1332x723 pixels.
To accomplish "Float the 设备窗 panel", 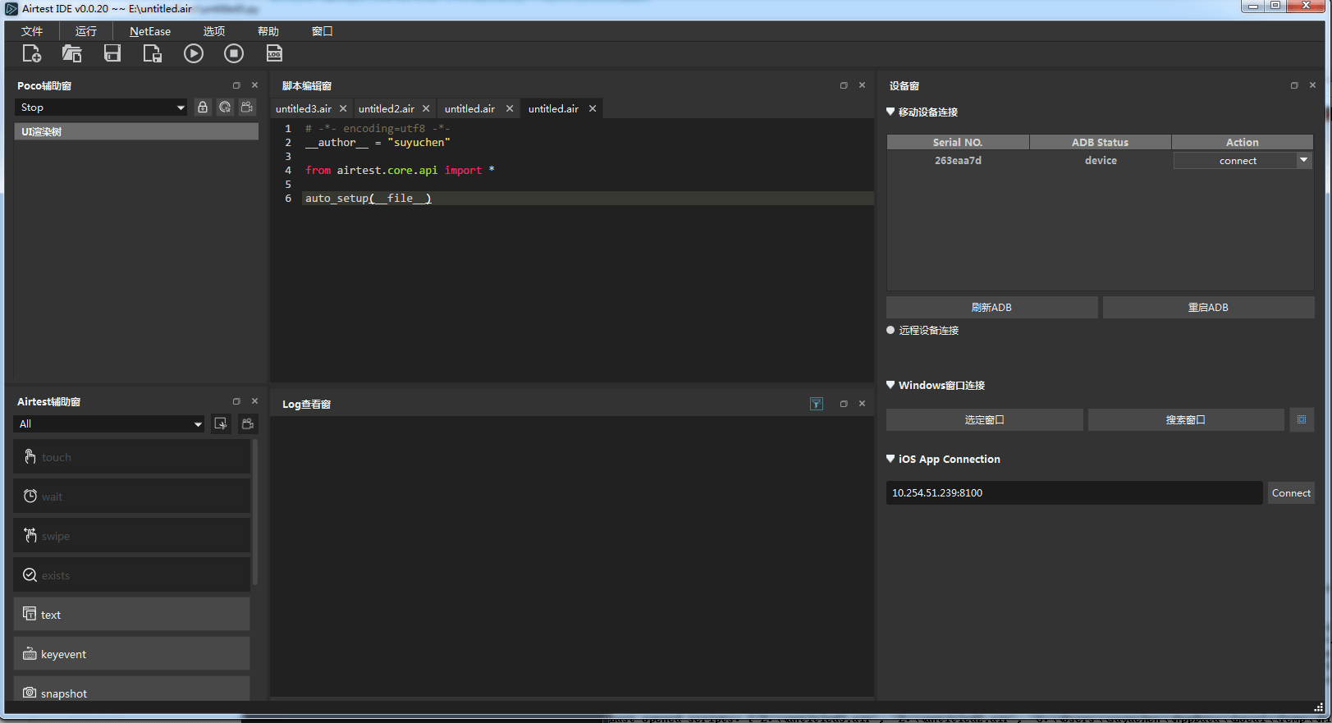I will (x=1294, y=85).
